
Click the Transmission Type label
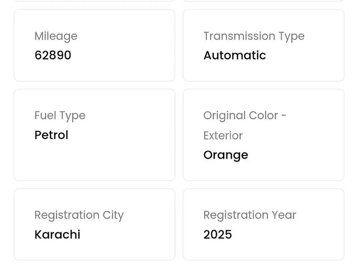[254, 36]
